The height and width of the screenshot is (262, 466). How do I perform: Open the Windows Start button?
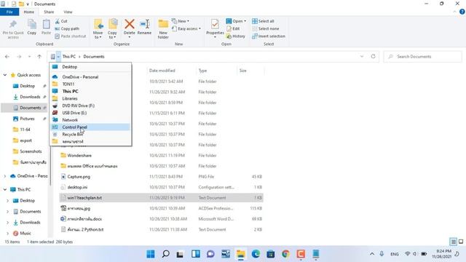151,254
